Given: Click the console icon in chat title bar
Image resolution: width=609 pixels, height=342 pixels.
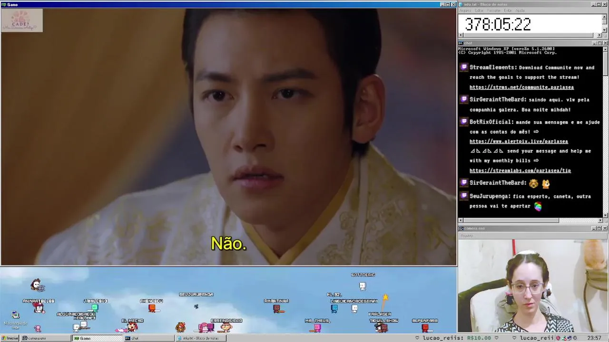Looking at the screenshot, I should click(x=461, y=43).
